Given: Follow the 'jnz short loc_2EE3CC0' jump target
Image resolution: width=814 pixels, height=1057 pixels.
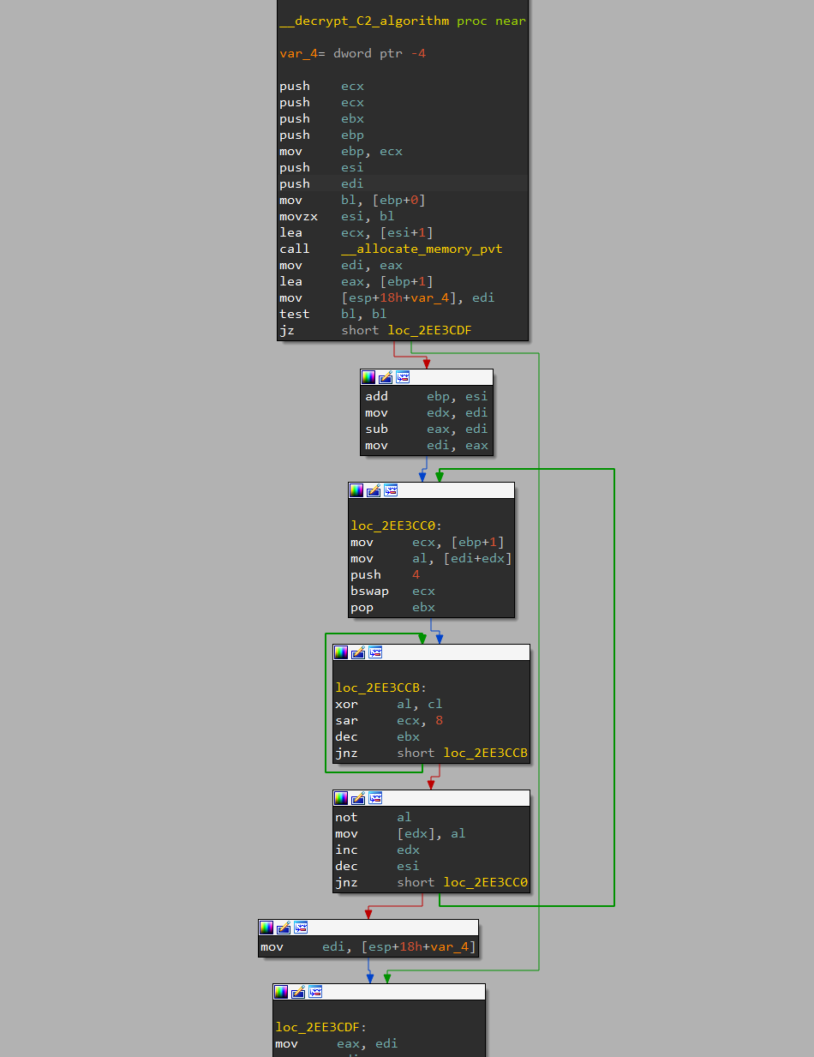Looking at the screenshot, I should [x=485, y=882].
